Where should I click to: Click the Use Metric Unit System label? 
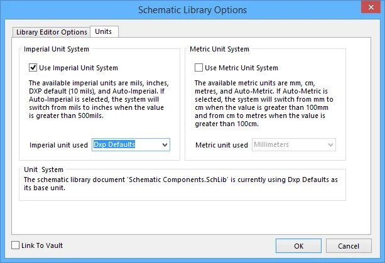coord(241,68)
